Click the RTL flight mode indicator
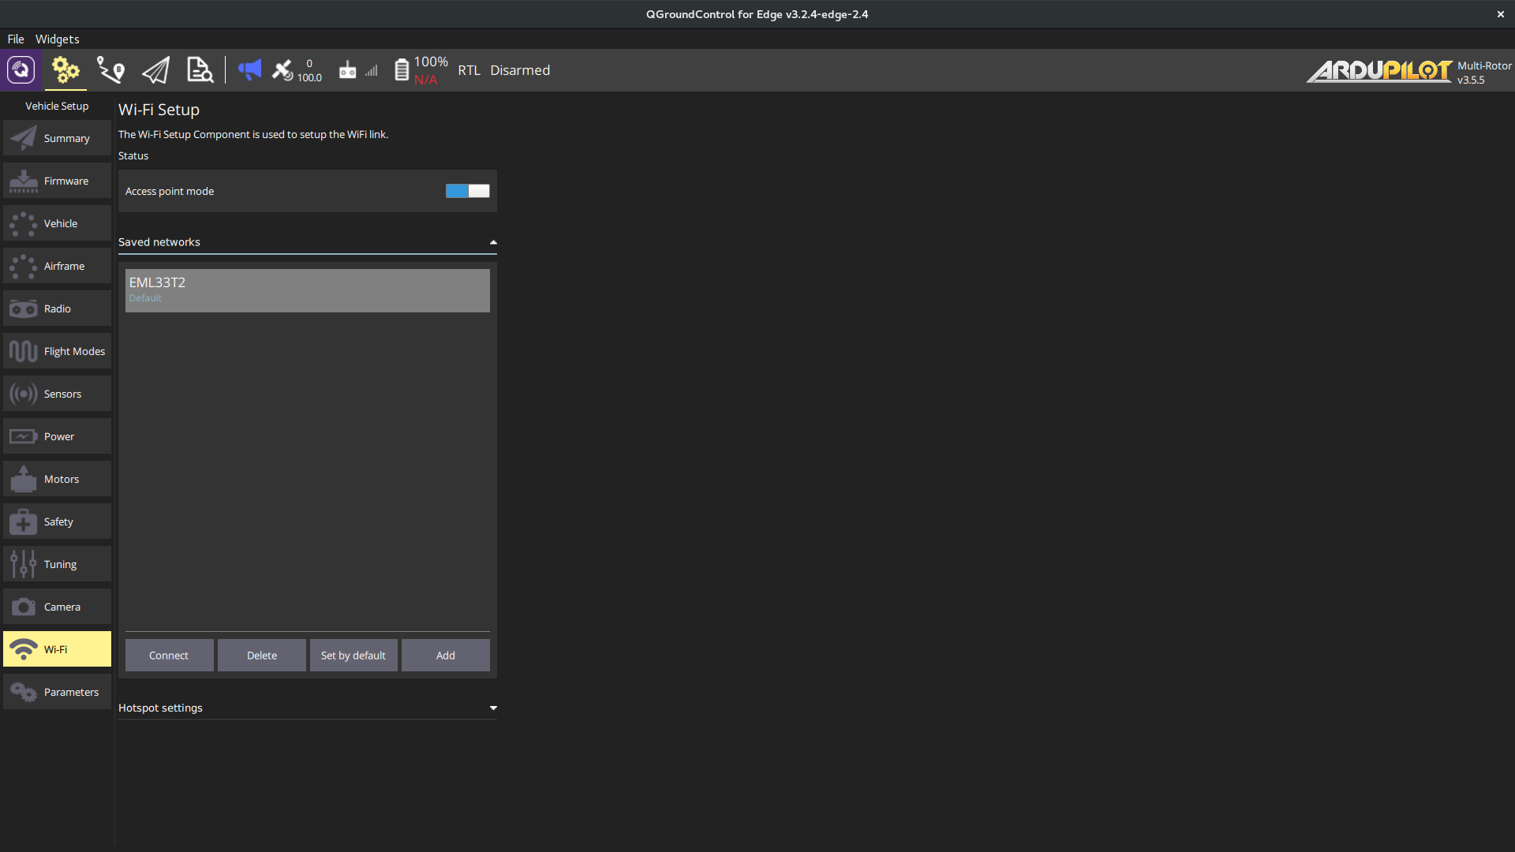 point(469,70)
